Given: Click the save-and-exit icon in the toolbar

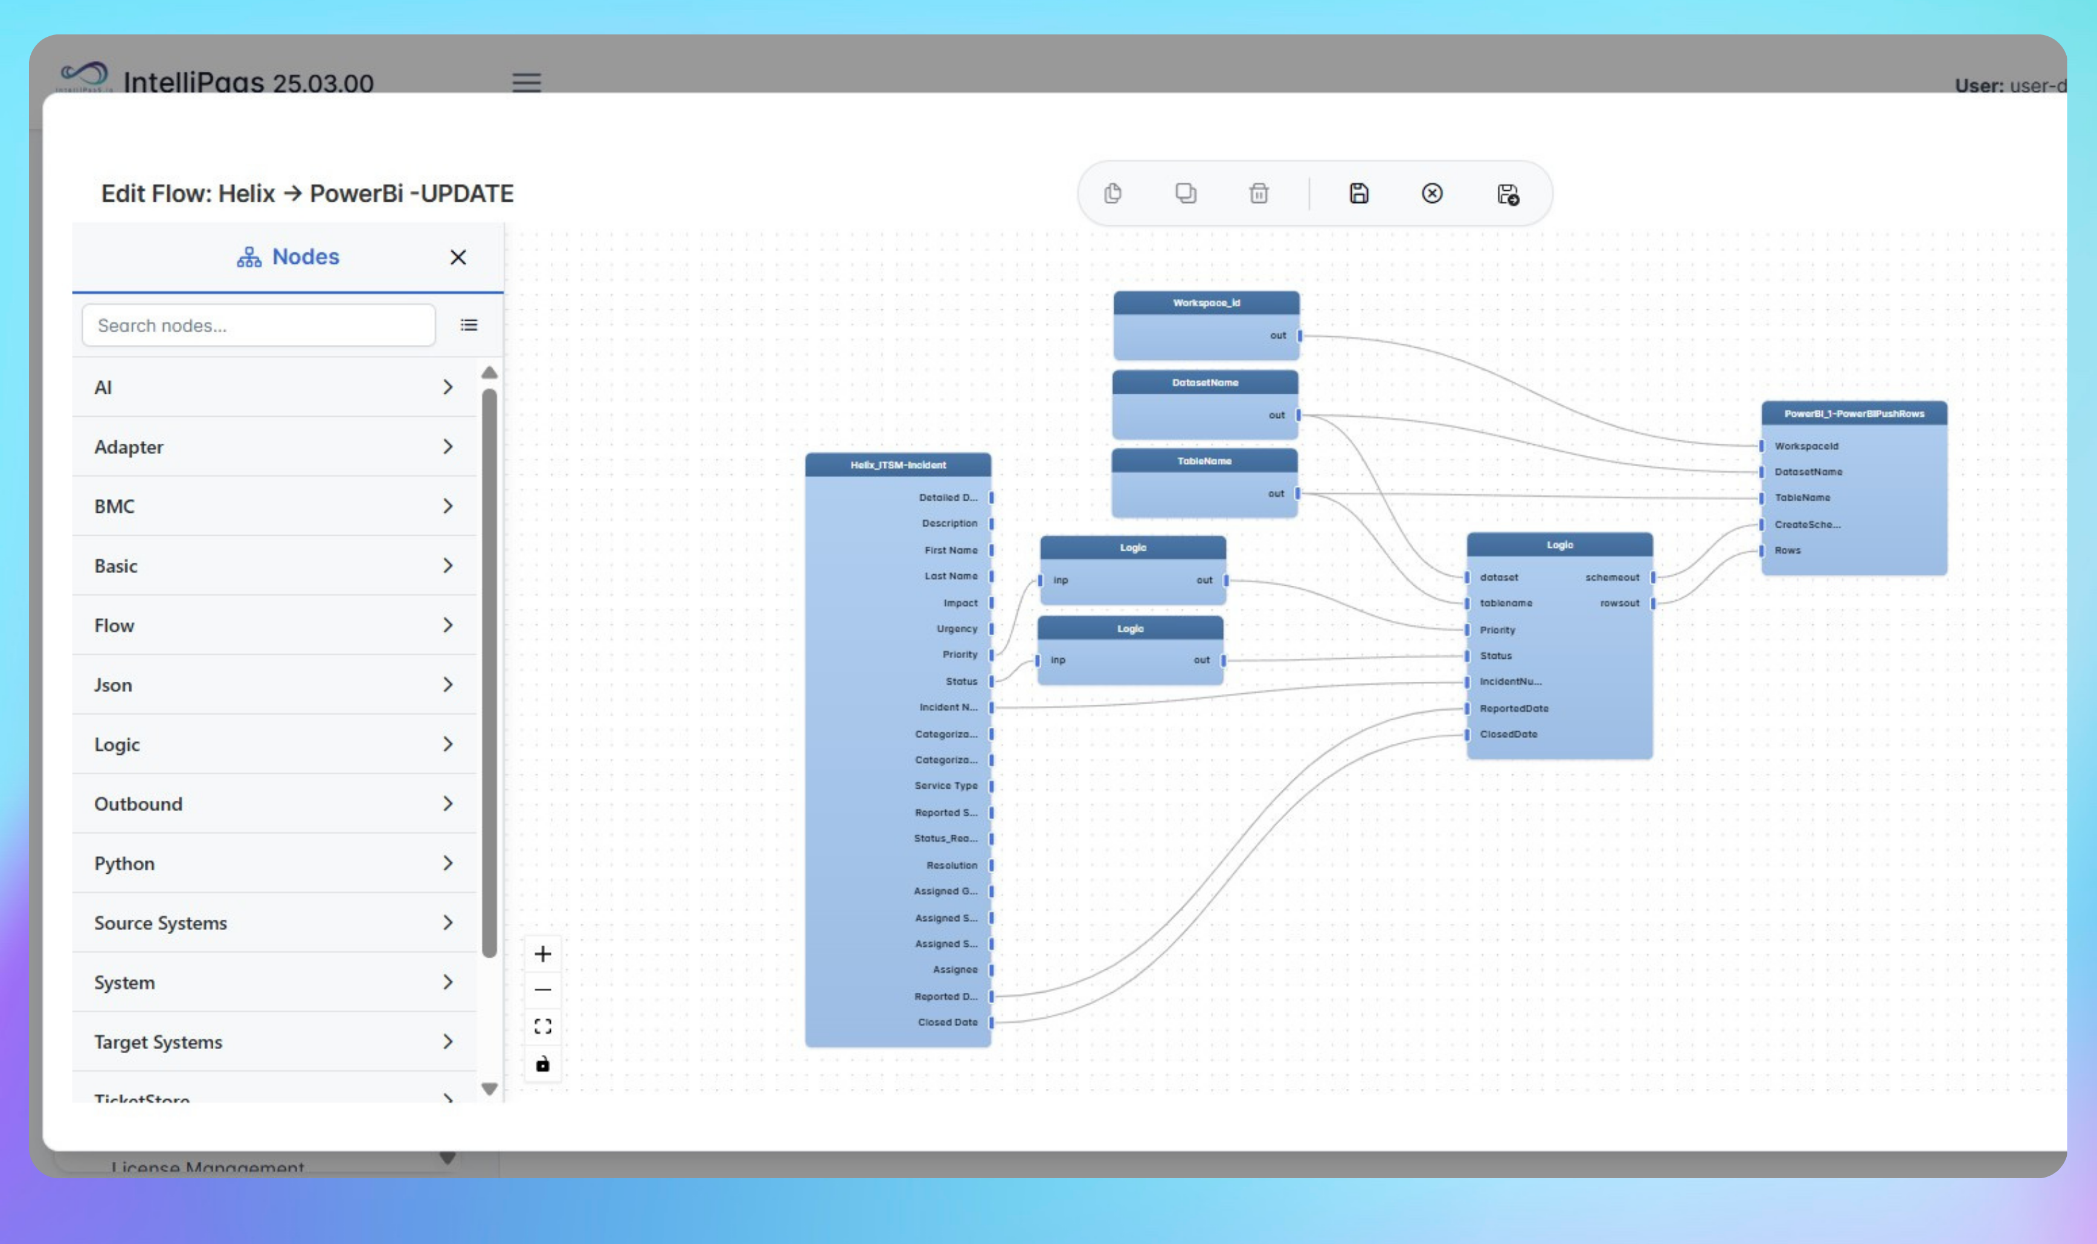Looking at the screenshot, I should 1509,194.
